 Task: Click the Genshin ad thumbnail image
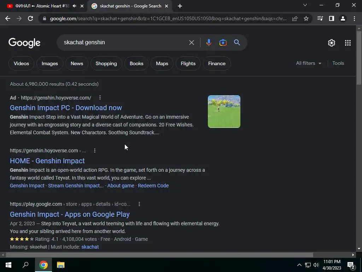[x=224, y=112]
